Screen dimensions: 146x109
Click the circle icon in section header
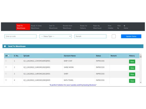tap(5, 46)
